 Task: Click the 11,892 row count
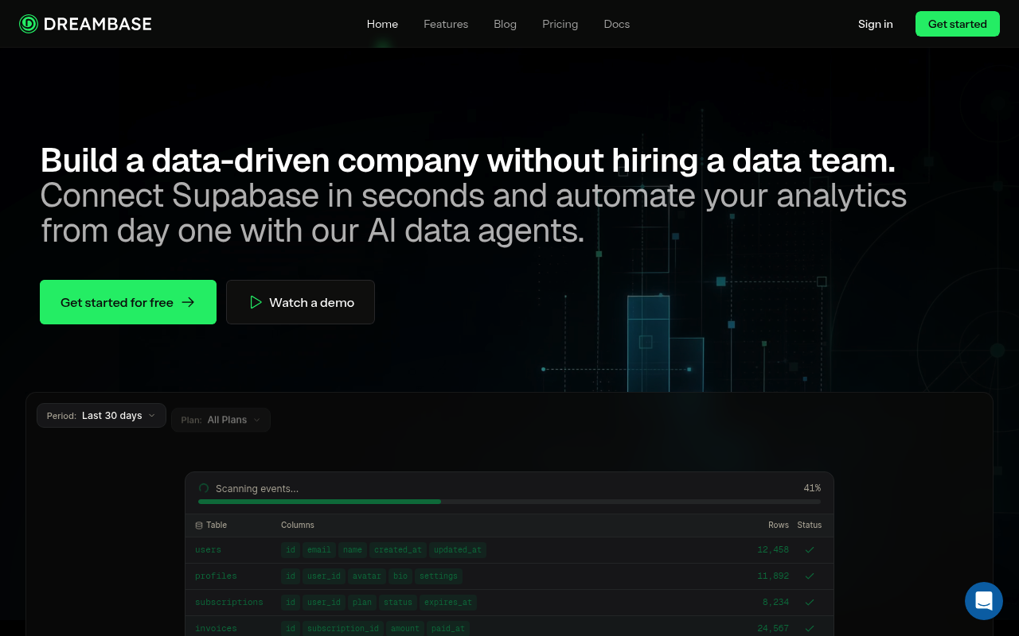[x=773, y=576]
